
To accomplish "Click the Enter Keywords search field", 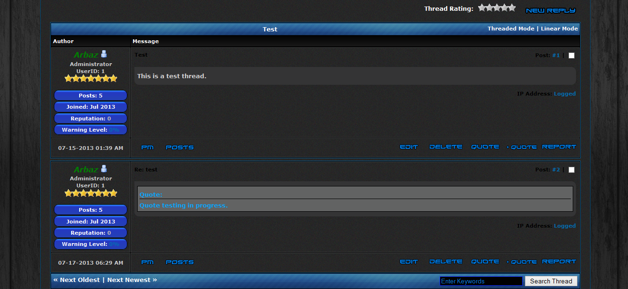I will pos(481,281).
